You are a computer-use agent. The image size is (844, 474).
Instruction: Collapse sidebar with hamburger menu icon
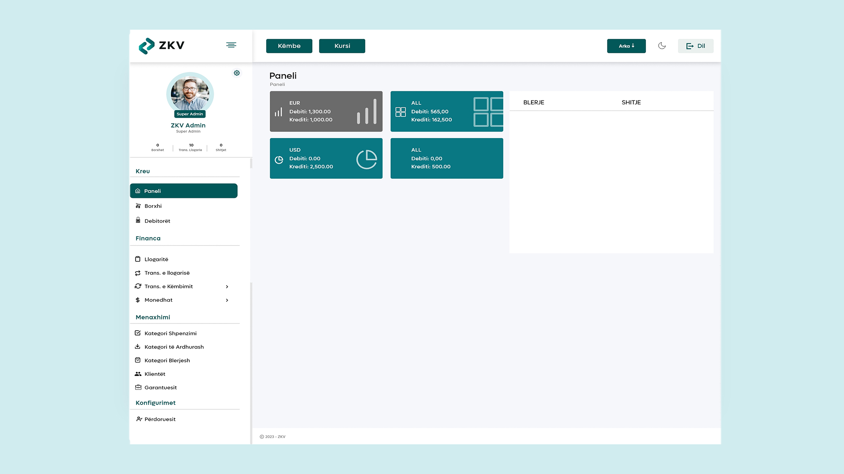point(231,45)
